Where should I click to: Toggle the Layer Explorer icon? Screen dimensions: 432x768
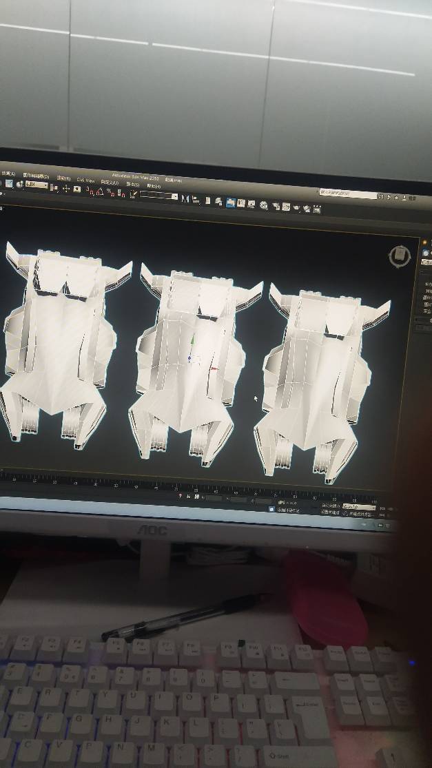coord(218,201)
